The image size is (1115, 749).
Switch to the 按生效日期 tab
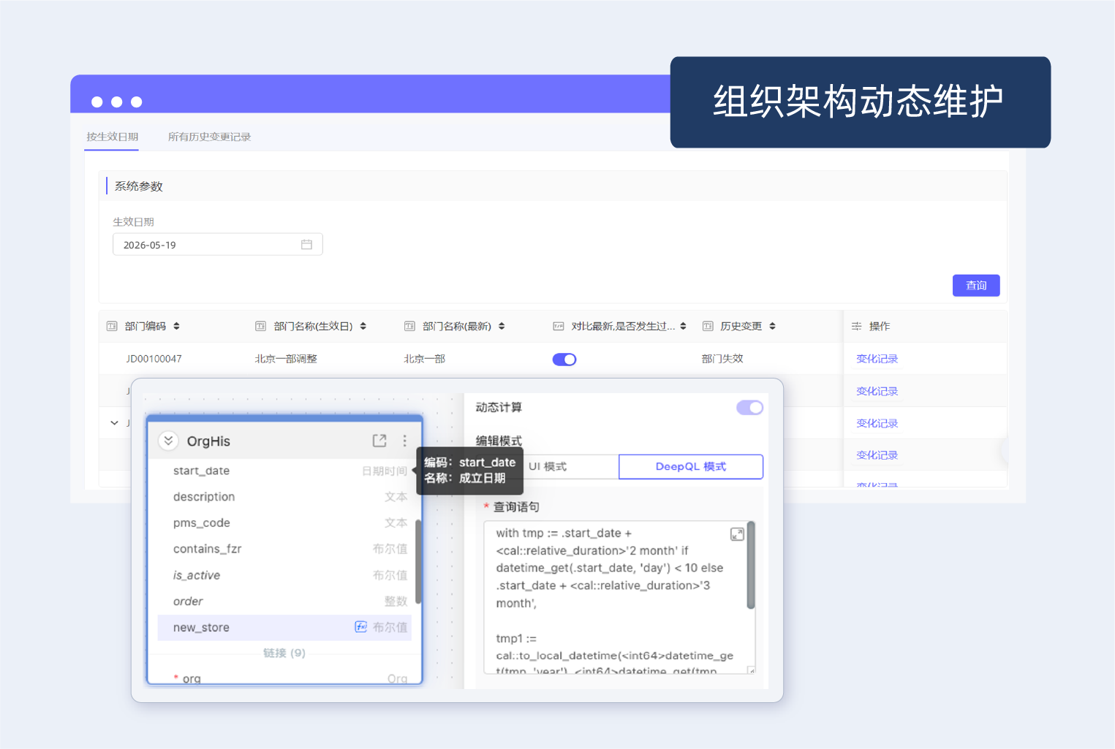112,137
